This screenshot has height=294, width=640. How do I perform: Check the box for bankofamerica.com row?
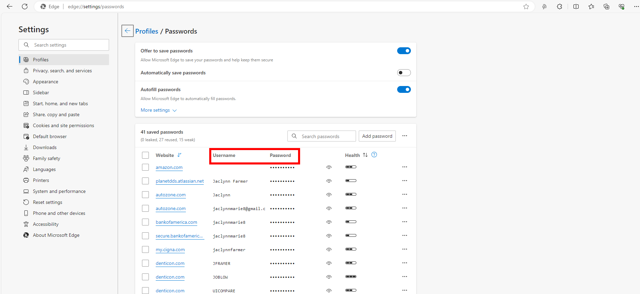tap(145, 222)
